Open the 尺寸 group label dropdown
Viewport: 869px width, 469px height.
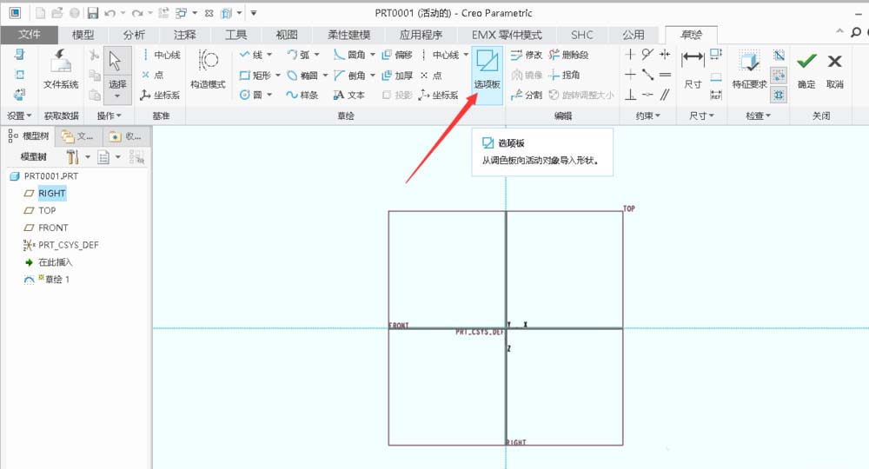[x=701, y=116]
